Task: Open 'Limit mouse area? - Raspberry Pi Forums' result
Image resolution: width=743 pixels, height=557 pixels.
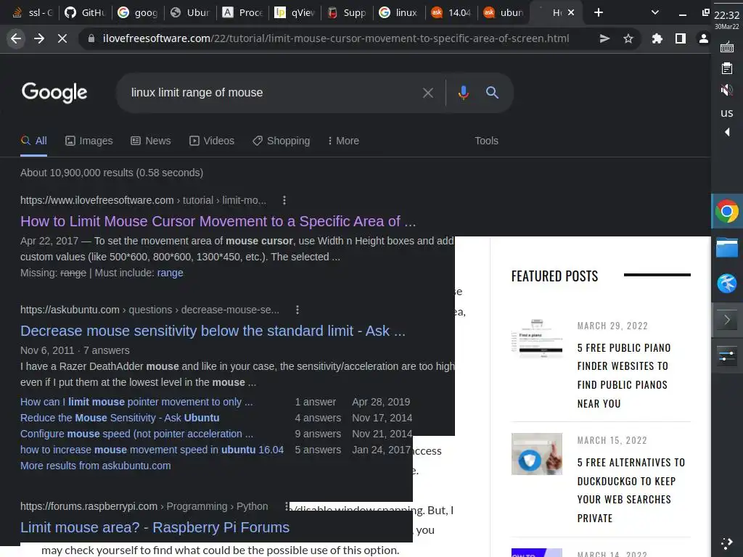Action: 155,527
